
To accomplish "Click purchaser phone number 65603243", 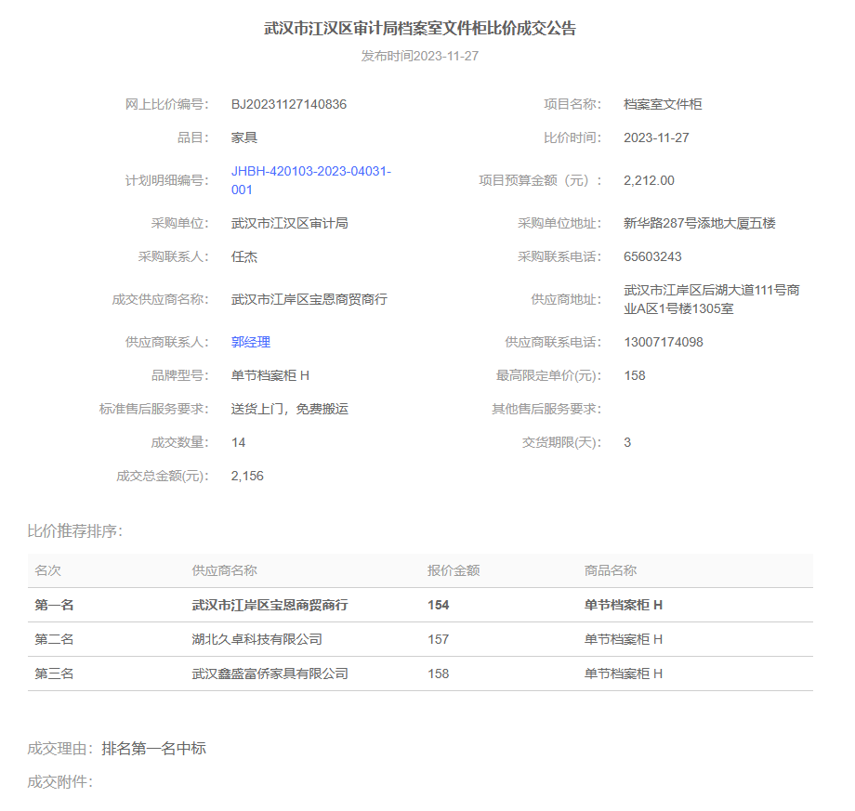I will coord(652,256).
